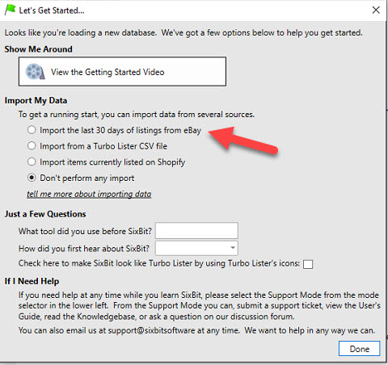Click the 'What tool did you use before SixBit' field

(x=196, y=231)
